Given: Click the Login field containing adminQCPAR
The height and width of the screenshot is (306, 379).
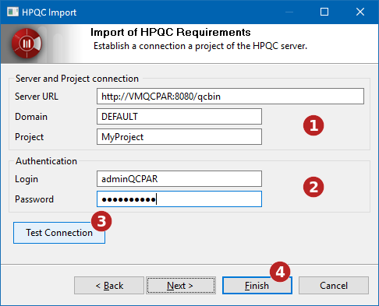Looking at the screenshot, I should [x=179, y=179].
